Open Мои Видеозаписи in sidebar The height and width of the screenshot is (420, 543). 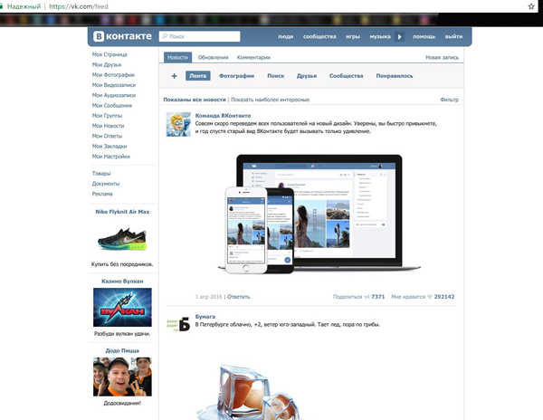(x=114, y=85)
